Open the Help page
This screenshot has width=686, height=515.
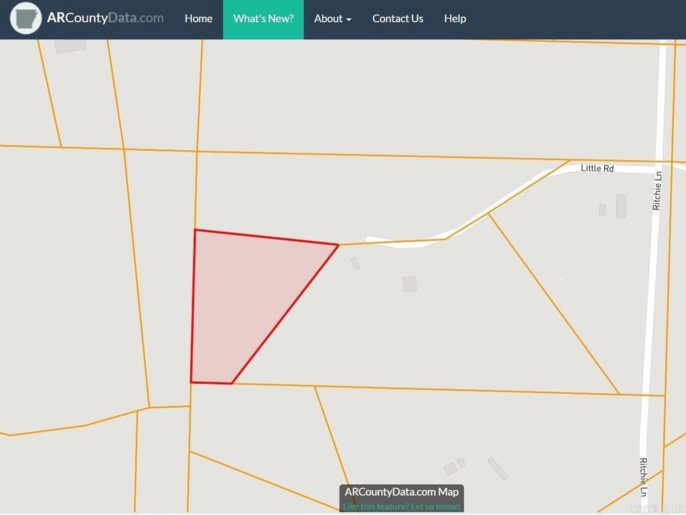tap(455, 19)
